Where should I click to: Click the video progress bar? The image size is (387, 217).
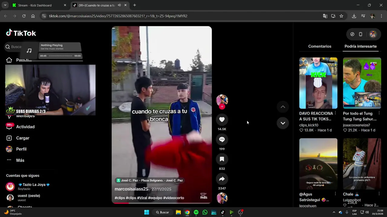(x=162, y=203)
